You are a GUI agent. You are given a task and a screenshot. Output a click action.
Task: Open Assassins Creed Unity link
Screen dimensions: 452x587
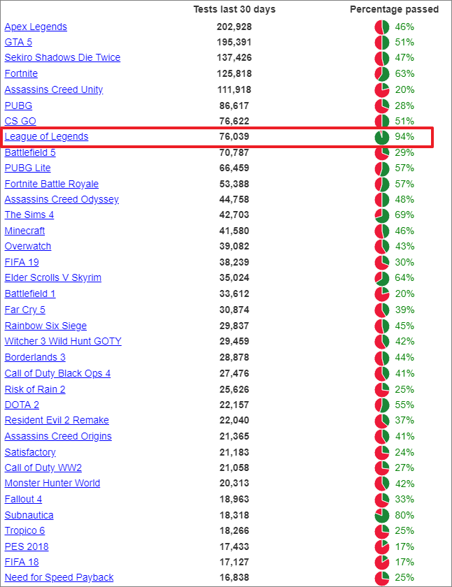tap(54, 90)
